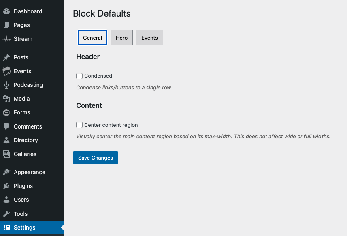Open Stream via its pulse icon
This screenshot has height=236, width=347.
pos(6,39)
